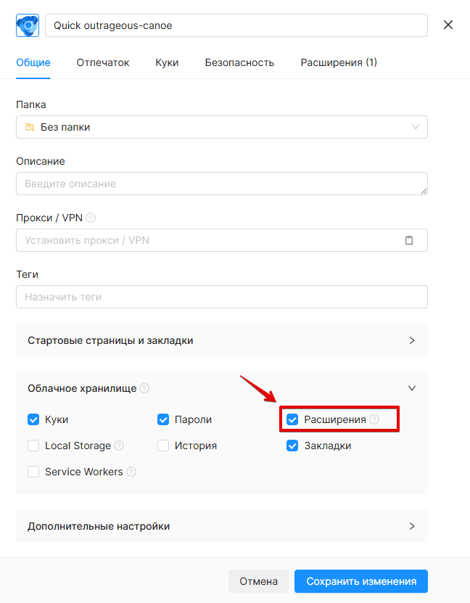Click the help icon next to Расширения checkbox
The height and width of the screenshot is (603, 470).
click(x=374, y=419)
